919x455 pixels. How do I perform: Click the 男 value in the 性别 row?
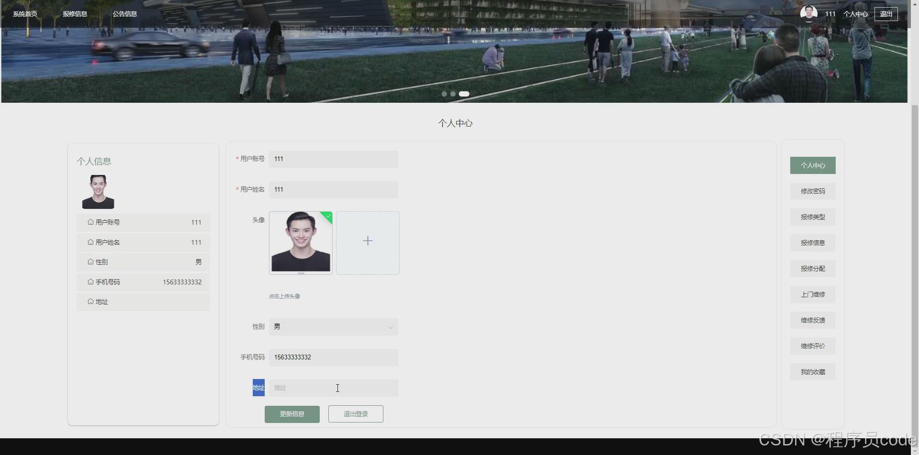tap(198, 262)
